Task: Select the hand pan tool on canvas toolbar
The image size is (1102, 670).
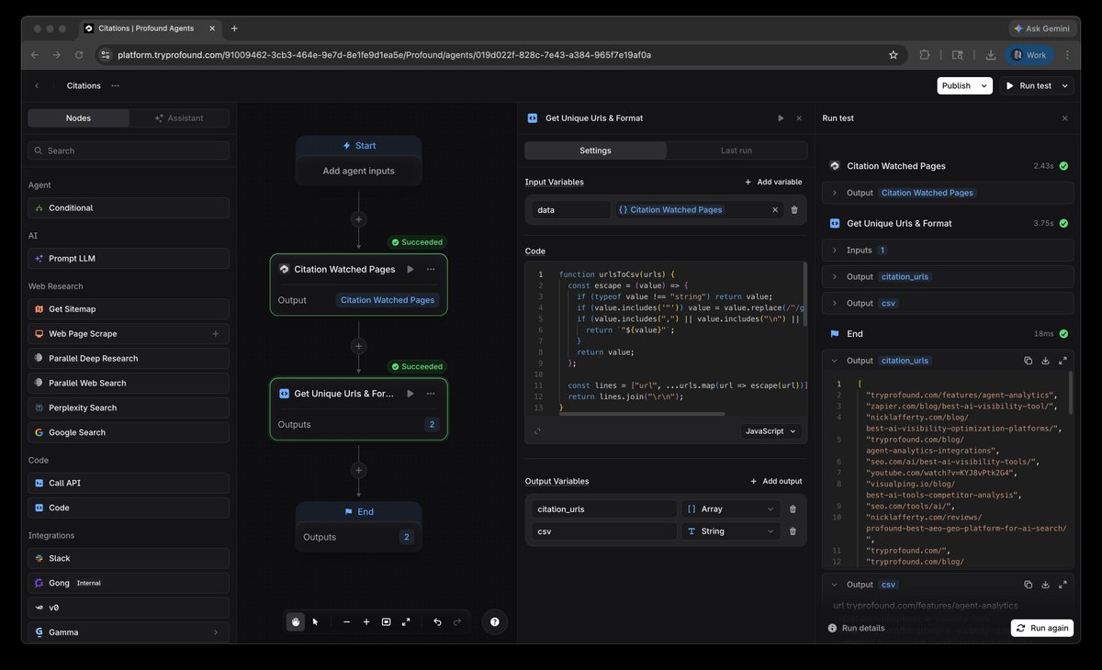Action: pos(296,621)
